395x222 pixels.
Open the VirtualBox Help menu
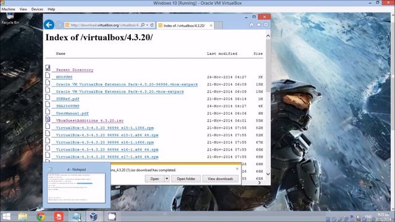coord(51,9)
